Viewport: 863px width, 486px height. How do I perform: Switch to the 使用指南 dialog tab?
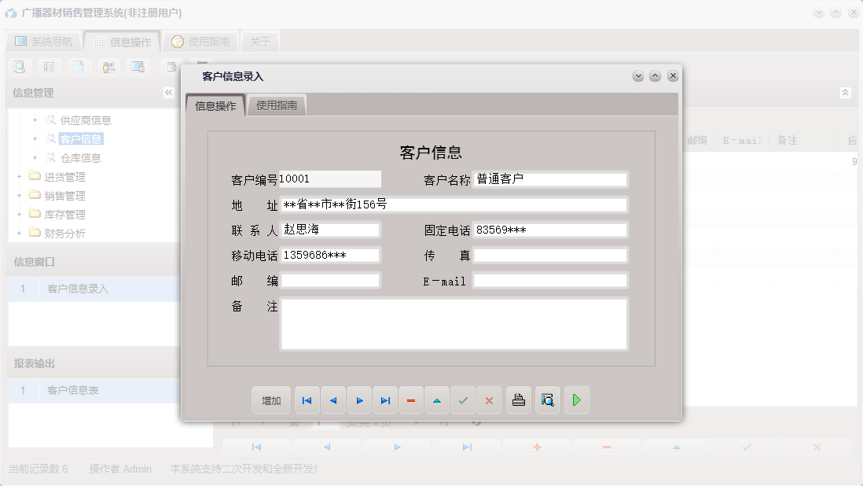coord(276,103)
